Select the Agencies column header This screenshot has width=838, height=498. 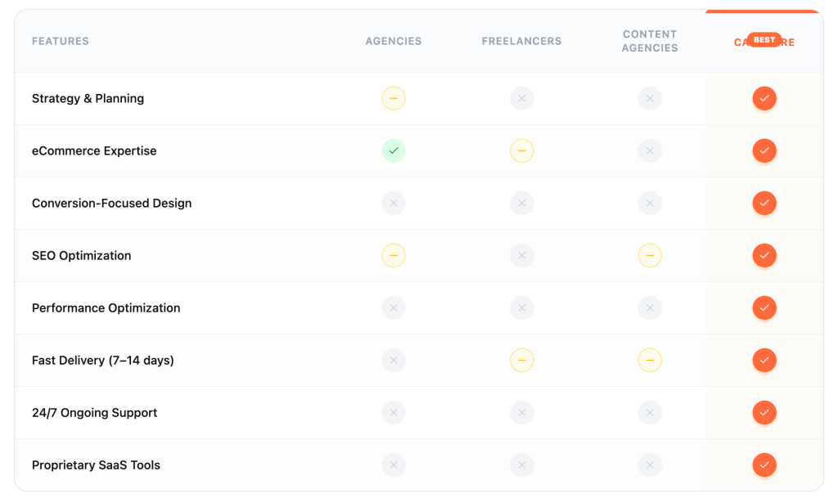coord(394,42)
